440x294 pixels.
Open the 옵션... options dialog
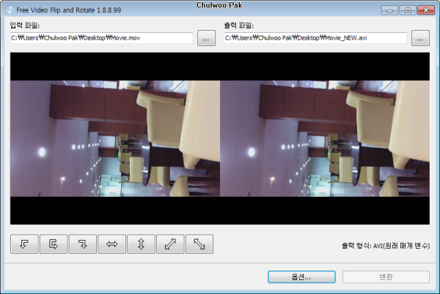point(300,277)
